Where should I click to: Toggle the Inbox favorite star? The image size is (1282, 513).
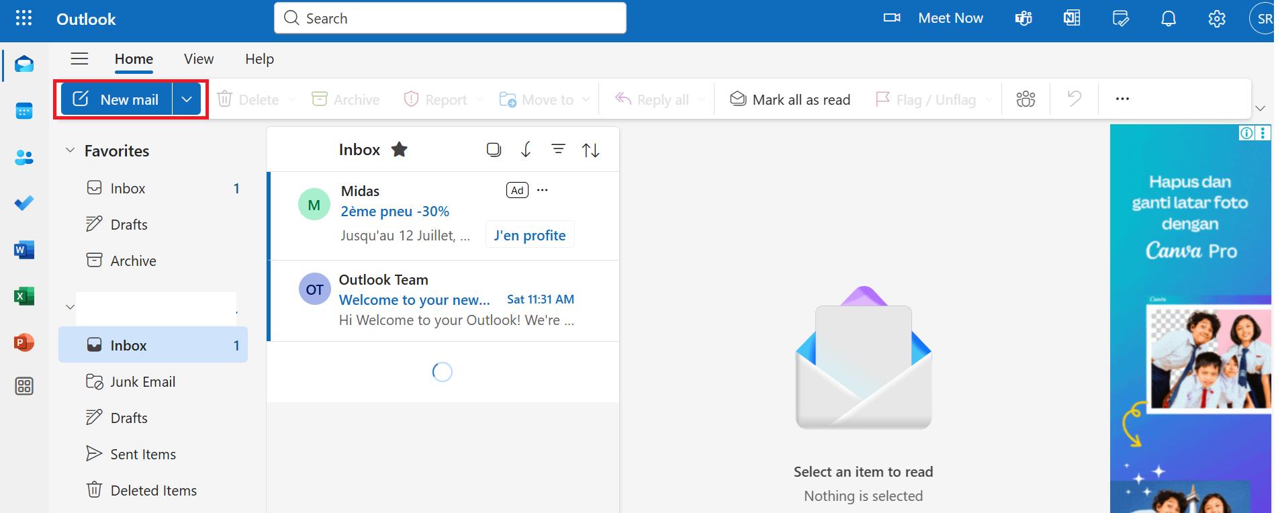pyautogui.click(x=400, y=149)
